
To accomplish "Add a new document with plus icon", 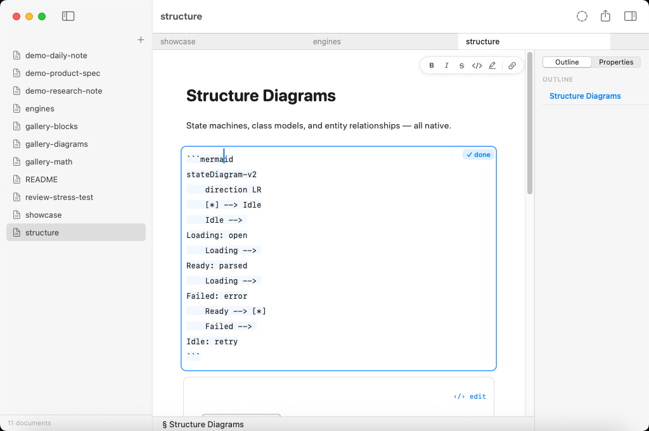I will tap(141, 40).
